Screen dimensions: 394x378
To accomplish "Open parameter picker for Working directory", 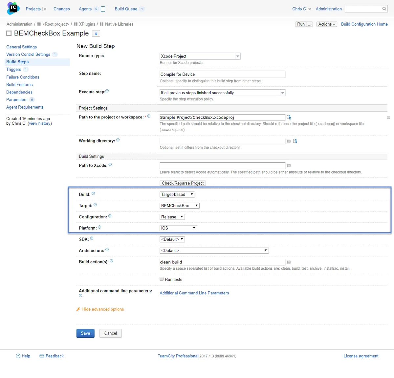I will 289,141.
